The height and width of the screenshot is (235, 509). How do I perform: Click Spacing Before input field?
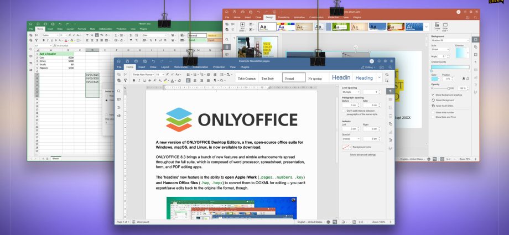[351, 105]
